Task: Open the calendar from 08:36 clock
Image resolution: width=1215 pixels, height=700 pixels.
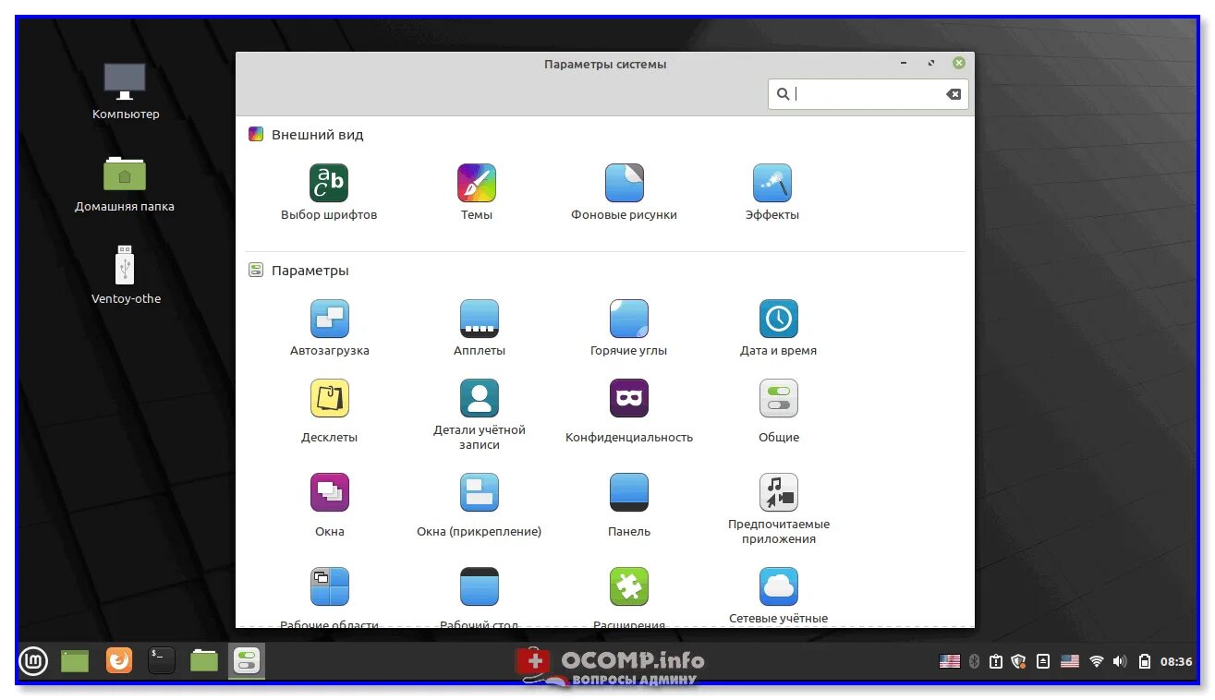Action: (1176, 661)
